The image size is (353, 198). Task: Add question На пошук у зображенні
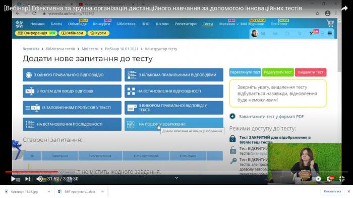(174, 124)
